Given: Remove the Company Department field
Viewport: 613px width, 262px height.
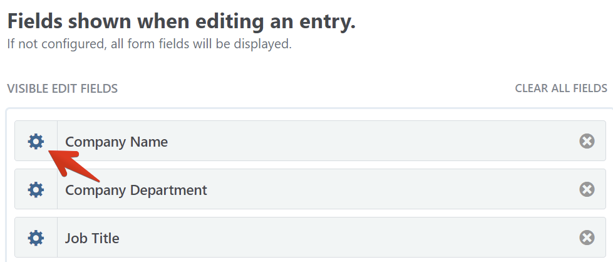Looking at the screenshot, I should pos(587,189).
